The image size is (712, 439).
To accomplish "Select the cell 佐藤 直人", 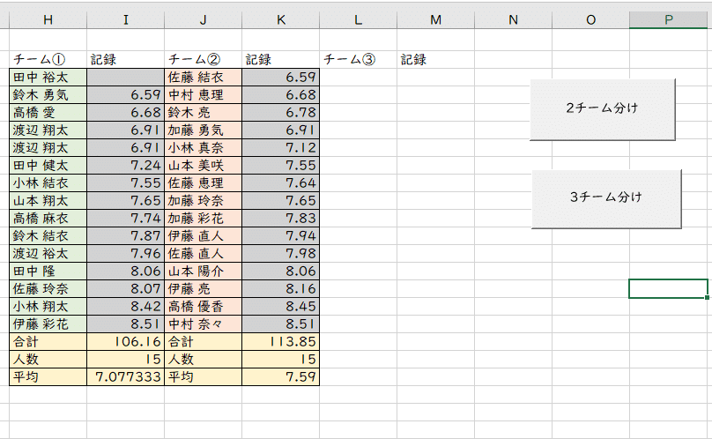I will tap(203, 254).
